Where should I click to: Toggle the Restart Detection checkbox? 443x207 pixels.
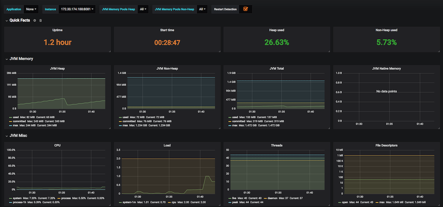tap(245, 9)
